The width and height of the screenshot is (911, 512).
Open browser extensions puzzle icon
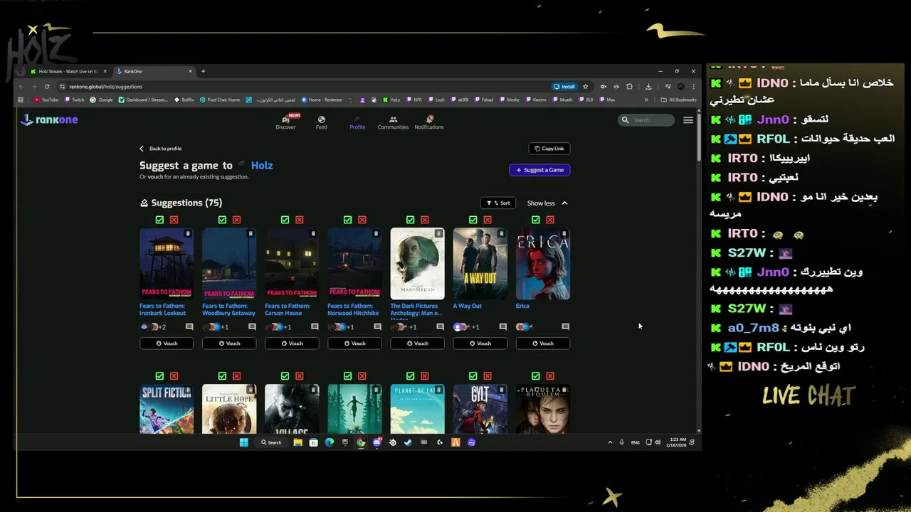click(x=629, y=87)
